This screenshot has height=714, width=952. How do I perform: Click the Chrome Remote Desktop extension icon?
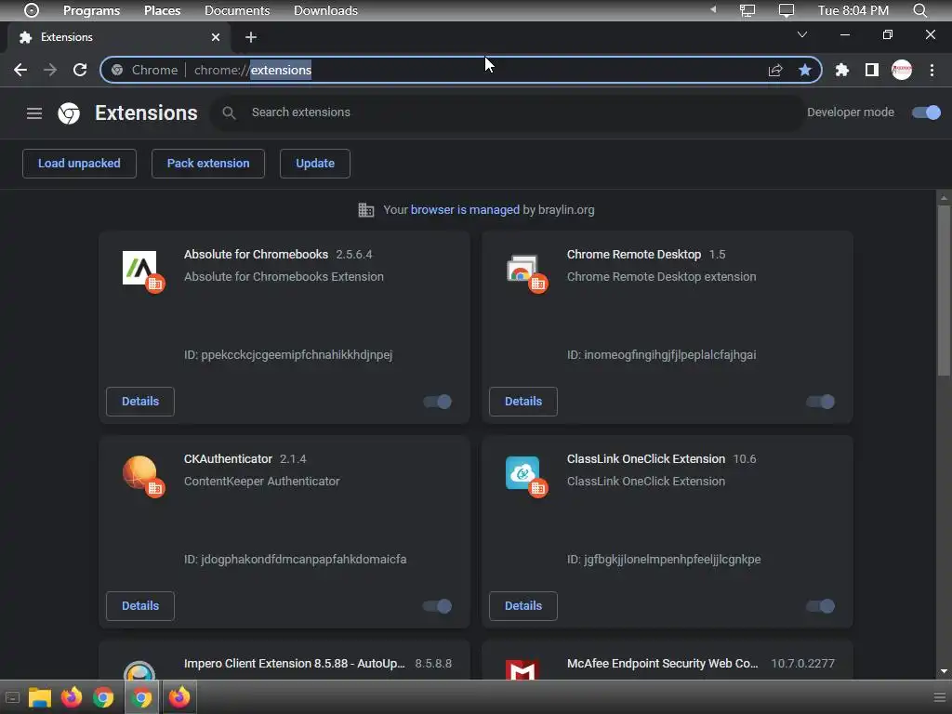pos(522,268)
